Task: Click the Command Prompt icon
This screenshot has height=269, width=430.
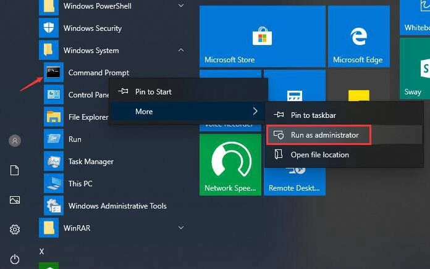Action: click(x=53, y=73)
